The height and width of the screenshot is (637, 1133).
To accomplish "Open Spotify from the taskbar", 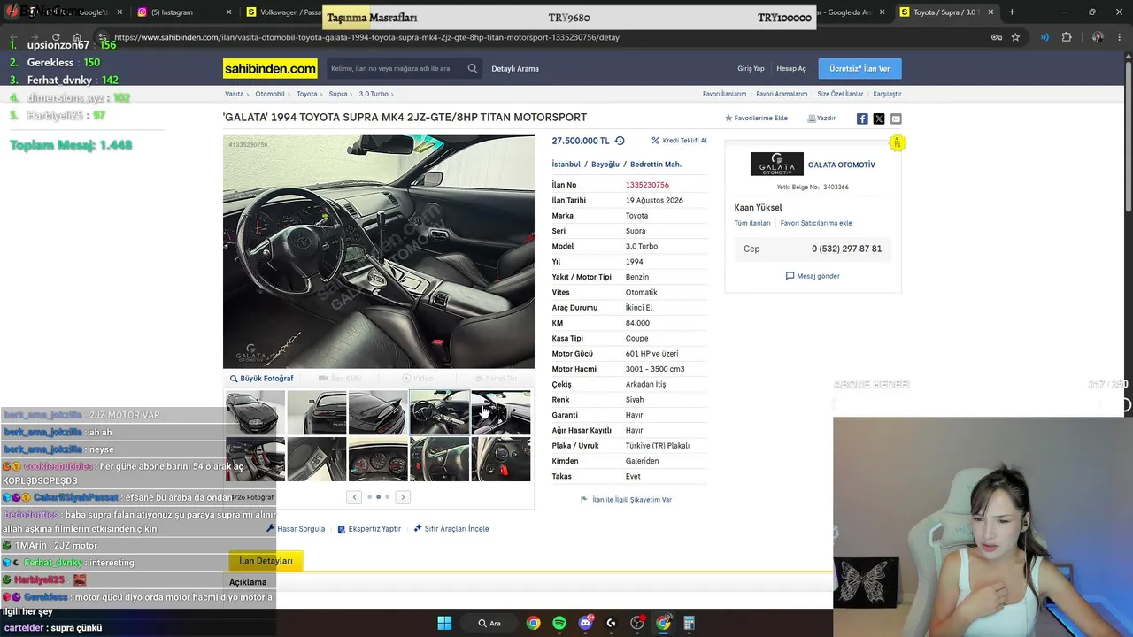I will (559, 623).
